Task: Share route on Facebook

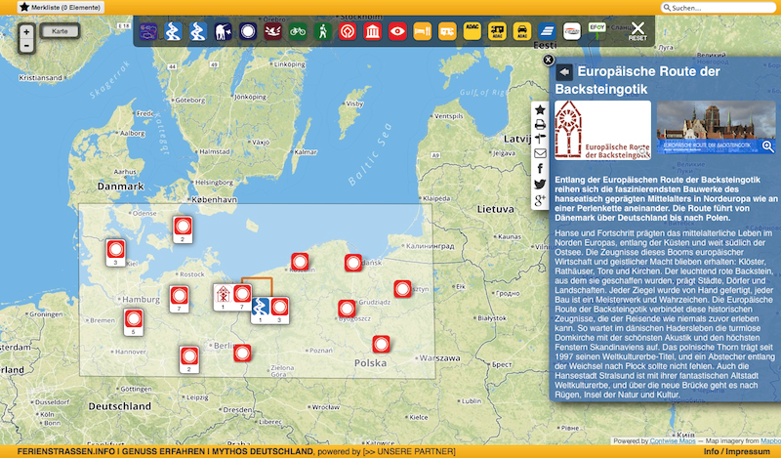Action: (540, 168)
